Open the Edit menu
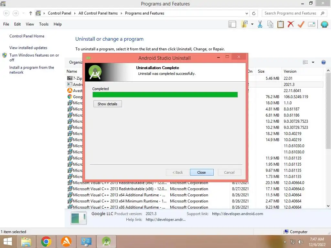 (x=17, y=24)
